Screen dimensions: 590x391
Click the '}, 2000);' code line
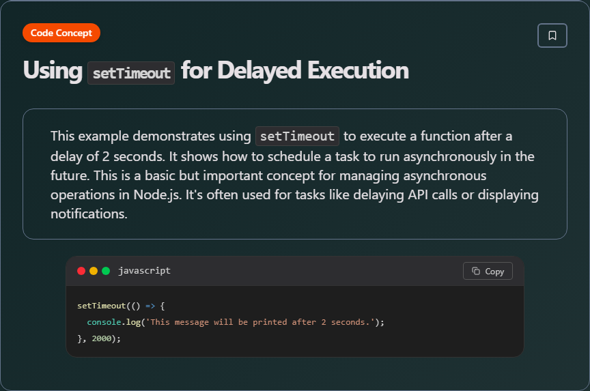click(x=99, y=338)
